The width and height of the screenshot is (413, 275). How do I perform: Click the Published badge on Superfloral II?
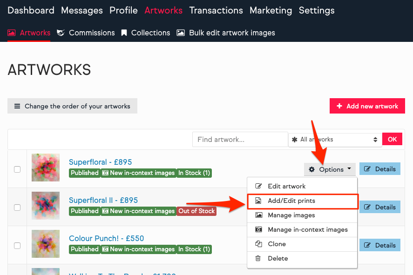pyautogui.click(x=85, y=211)
